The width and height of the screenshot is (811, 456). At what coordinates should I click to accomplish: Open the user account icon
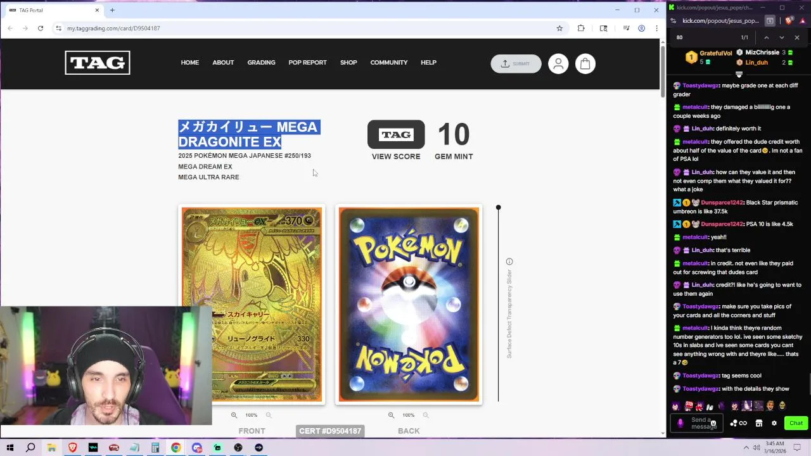[x=558, y=63]
